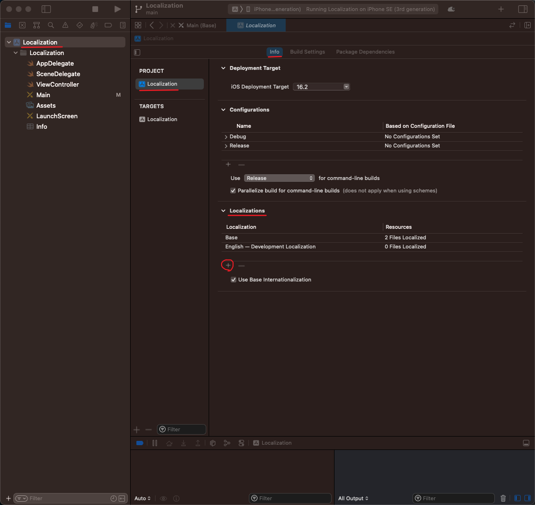Toggle breakpoints activation in debug bar
Screen dimensions: 535x505
click(140, 443)
